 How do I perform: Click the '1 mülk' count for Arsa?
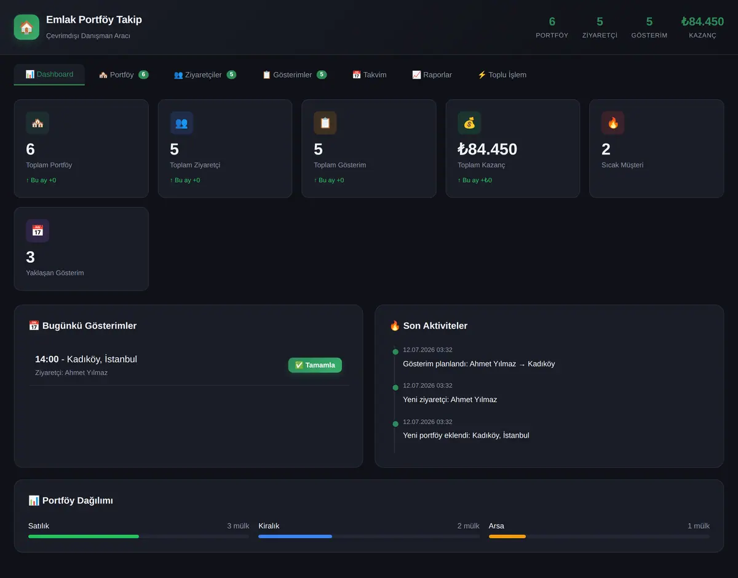coord(699,526)
